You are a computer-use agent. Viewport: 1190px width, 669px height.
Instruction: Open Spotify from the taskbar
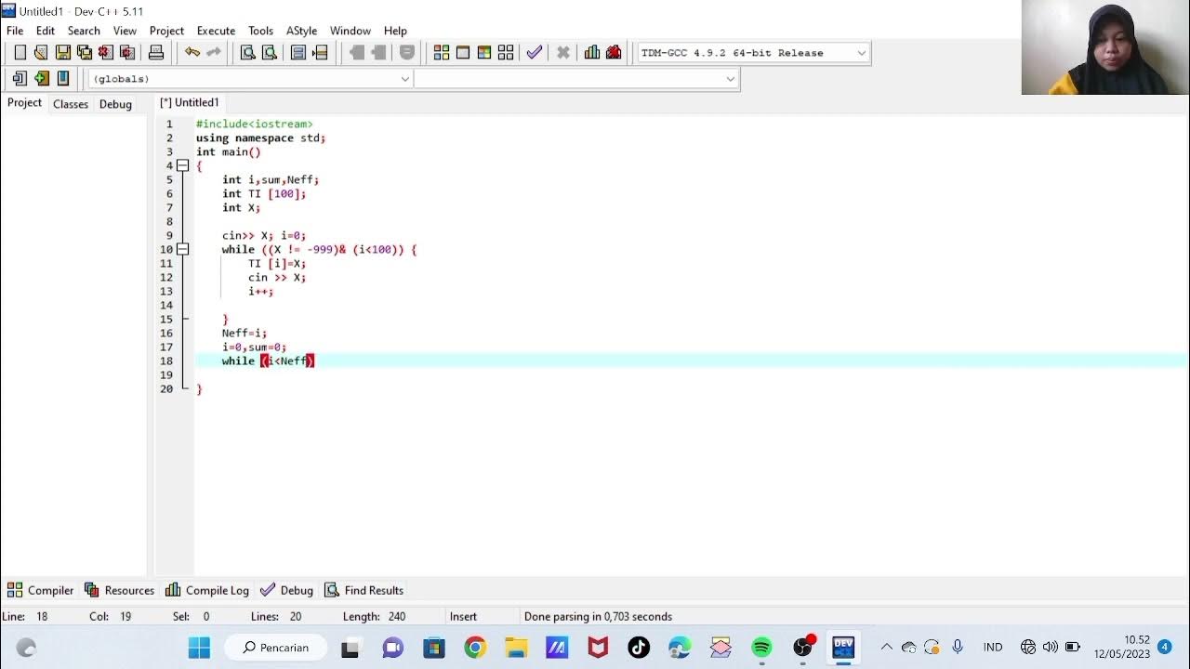(761, 648)
